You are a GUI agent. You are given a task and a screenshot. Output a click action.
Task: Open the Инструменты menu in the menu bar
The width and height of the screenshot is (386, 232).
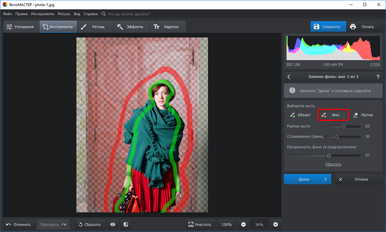coord(42,14)
